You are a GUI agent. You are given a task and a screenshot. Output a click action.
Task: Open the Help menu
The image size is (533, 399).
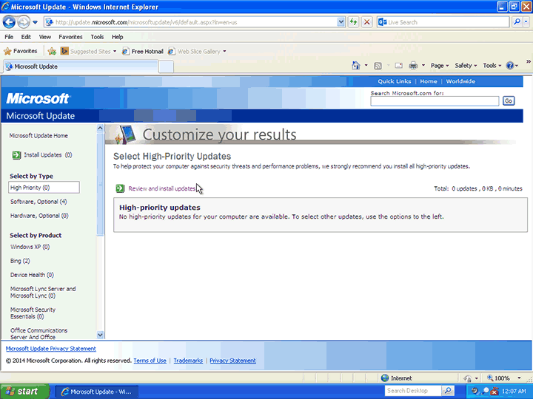coord(117,37)
